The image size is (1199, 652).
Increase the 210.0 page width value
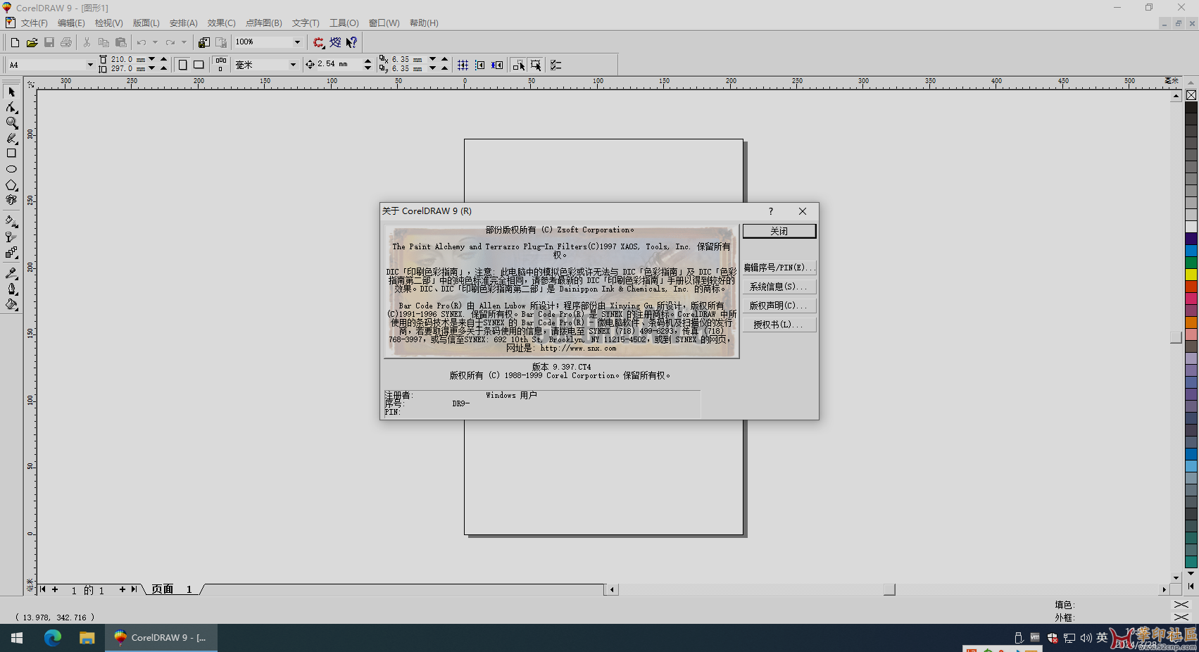pos(163,60)
